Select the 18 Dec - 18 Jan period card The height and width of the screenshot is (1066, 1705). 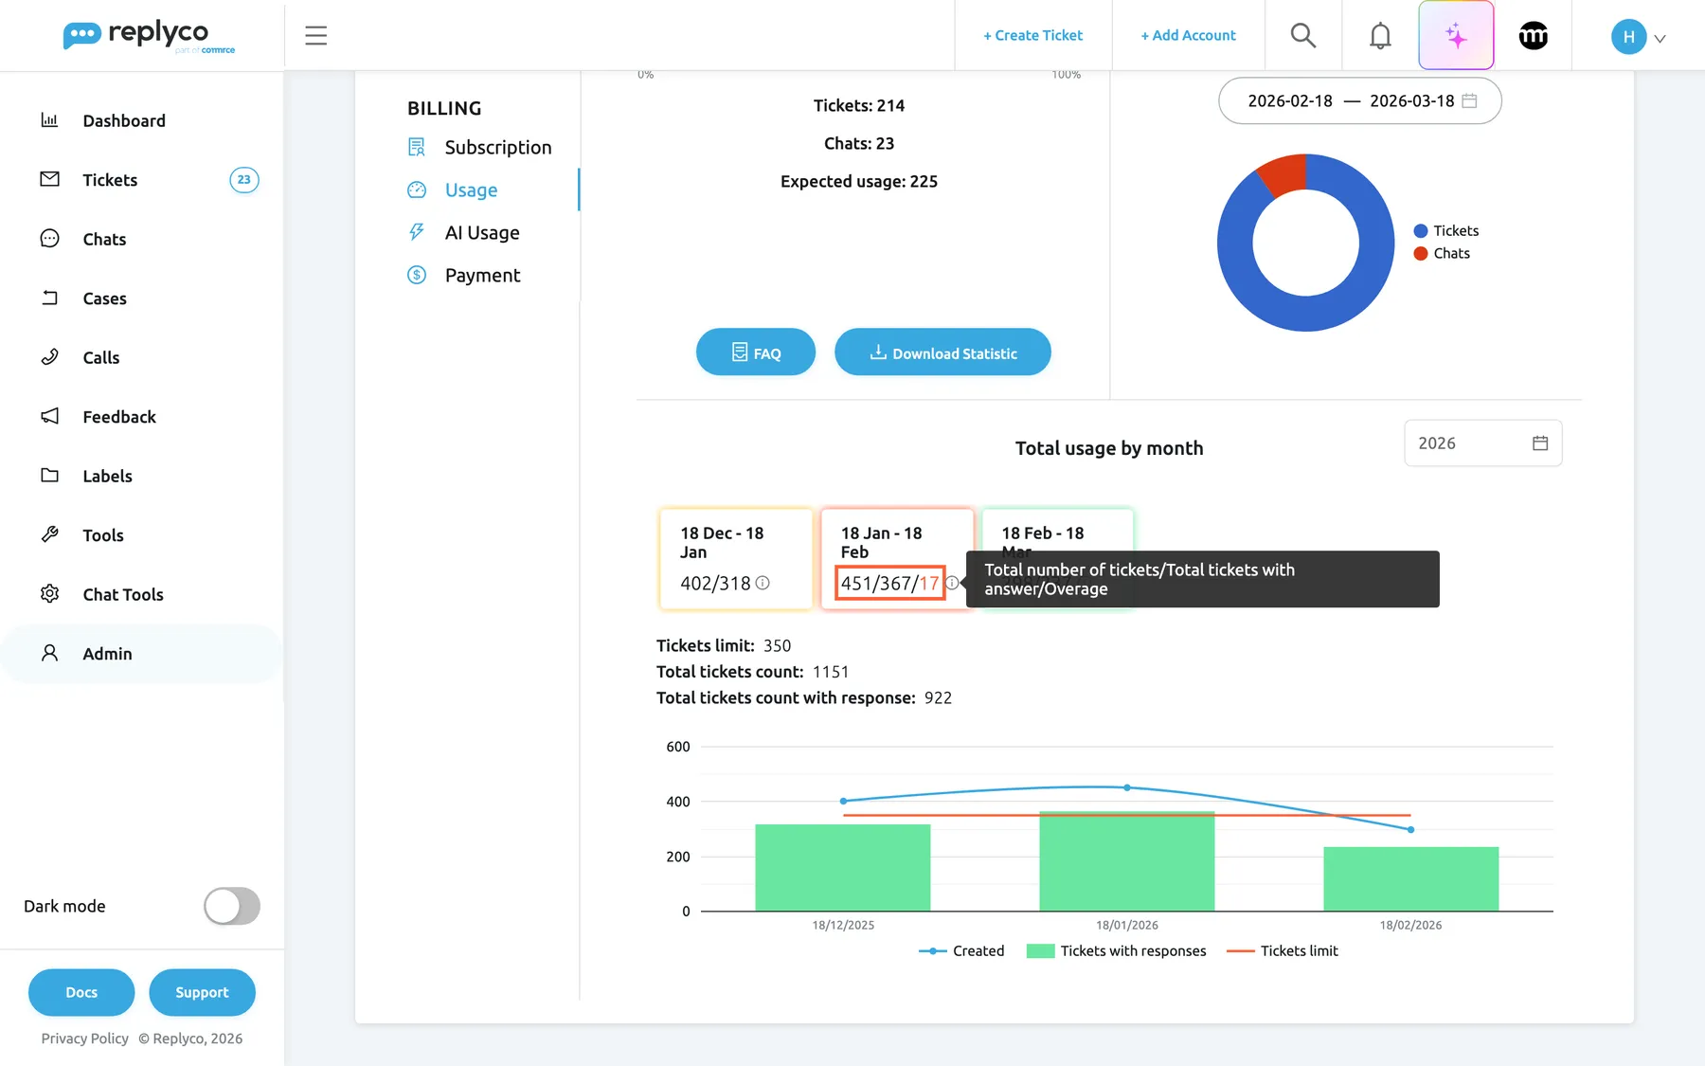coord(736,559)
